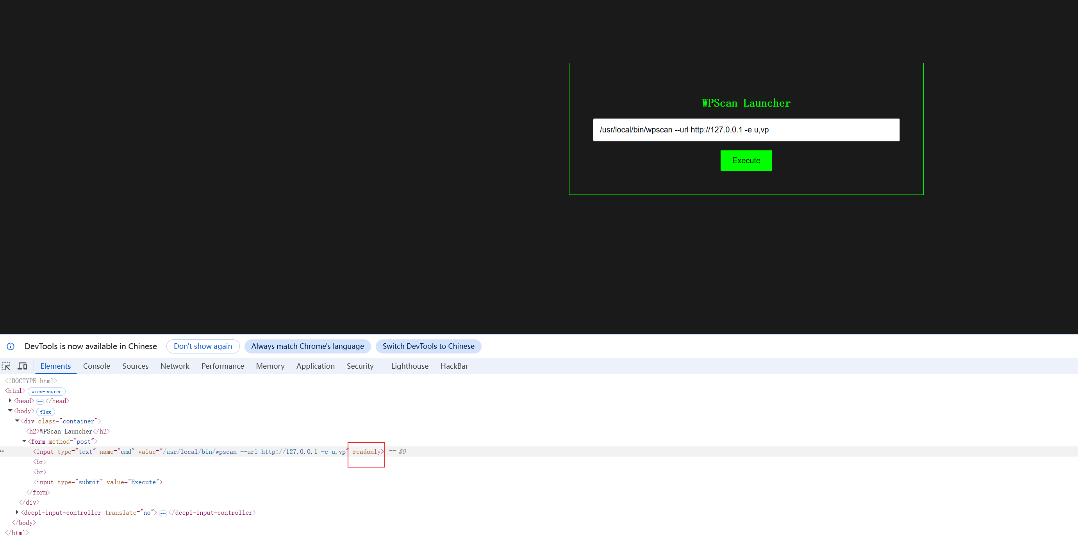This screenshot has width=1078, height=555.
Task: Collapse the div container node
Action: [17, 421]
